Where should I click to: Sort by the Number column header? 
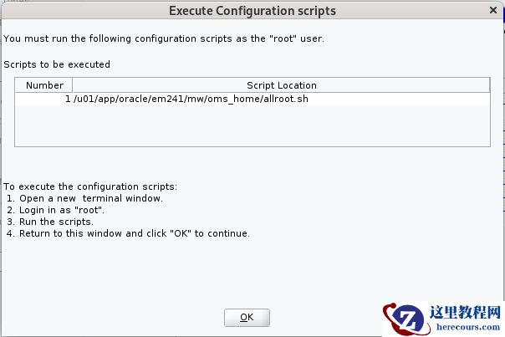coord(44,85)
